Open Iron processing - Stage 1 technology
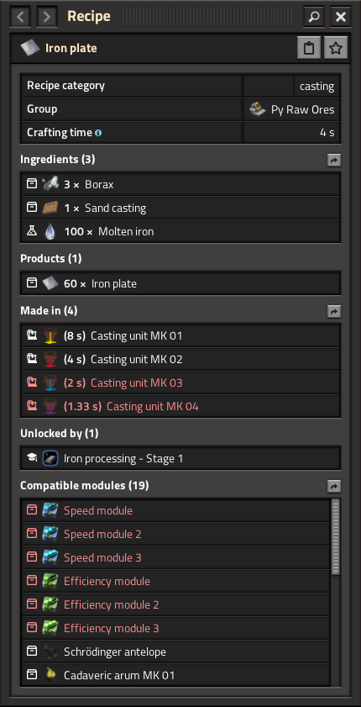This screenshot has height=707, width=361. (x=180, y=458)
